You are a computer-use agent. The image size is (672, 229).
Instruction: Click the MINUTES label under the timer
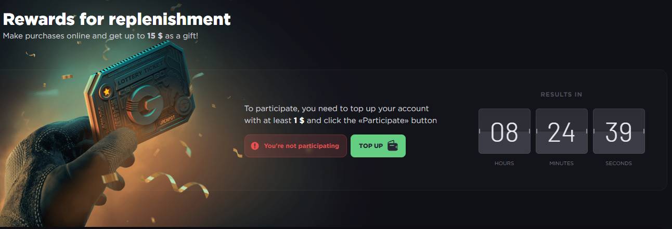561,163
